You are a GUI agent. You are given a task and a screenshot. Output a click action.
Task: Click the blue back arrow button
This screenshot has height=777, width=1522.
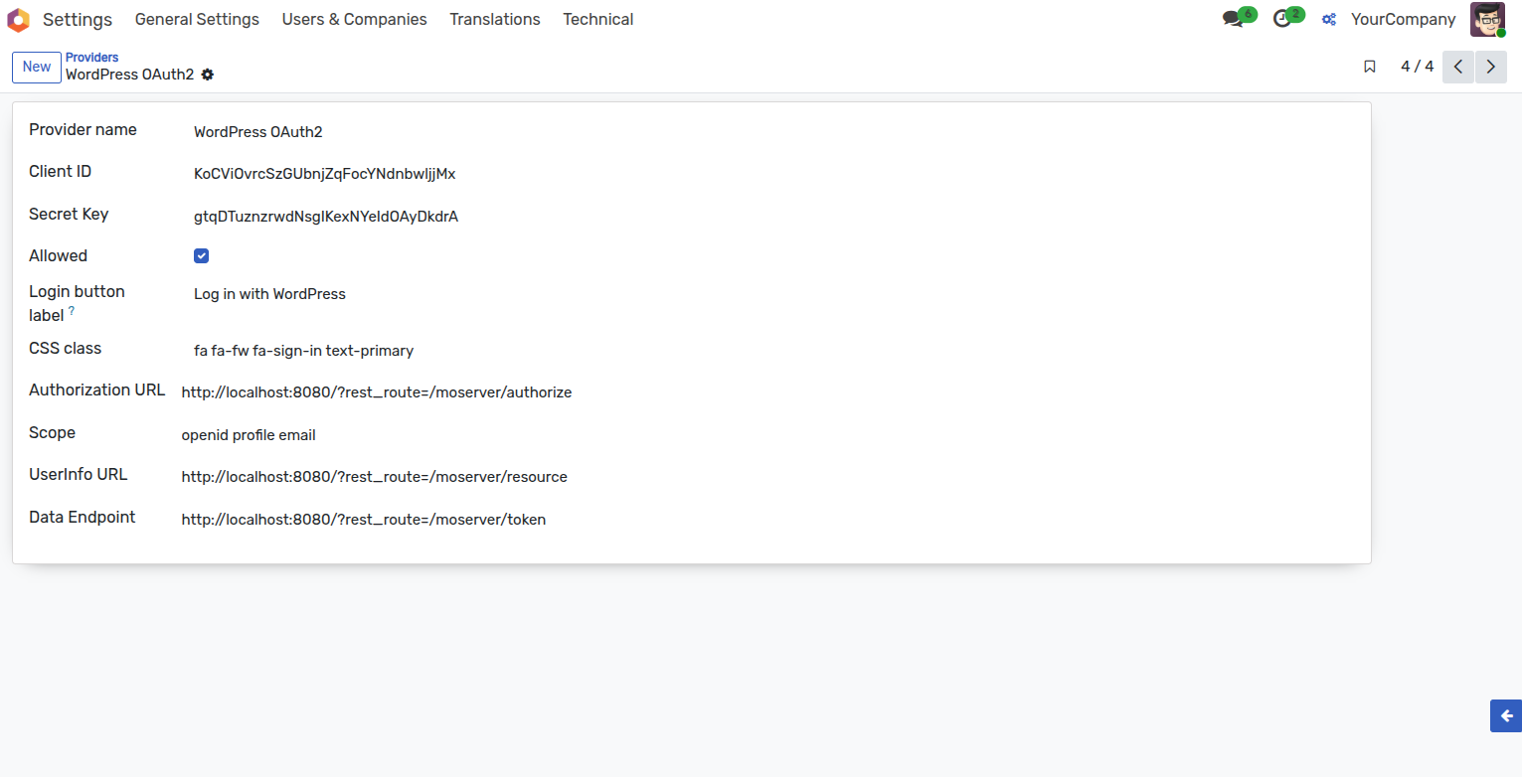click(x=1506, y=715)
